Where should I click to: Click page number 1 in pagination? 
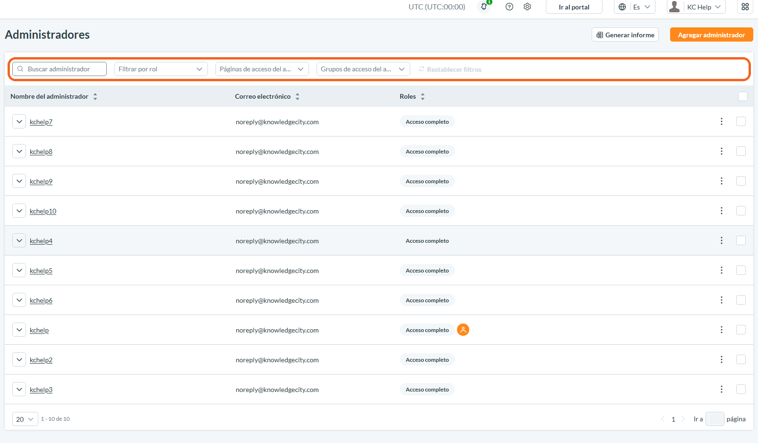click(x=673, y=419)
